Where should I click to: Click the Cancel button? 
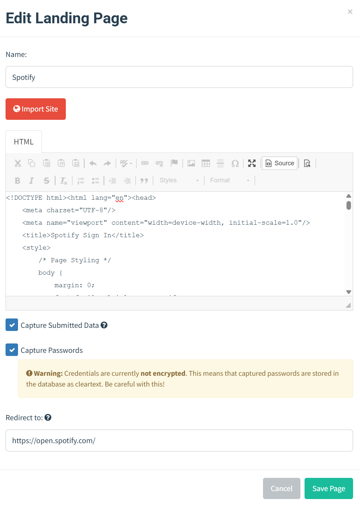282,489
